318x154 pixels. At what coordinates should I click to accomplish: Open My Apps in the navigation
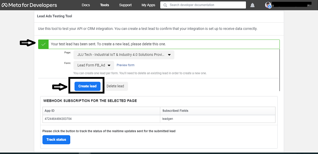149,5
